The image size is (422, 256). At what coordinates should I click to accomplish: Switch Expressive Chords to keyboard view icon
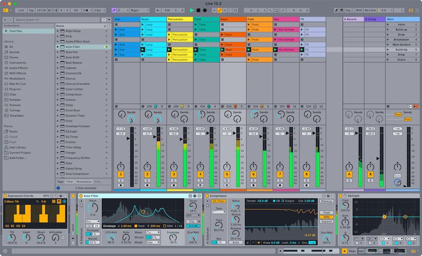pyautogui.click(x=59, y=201)
